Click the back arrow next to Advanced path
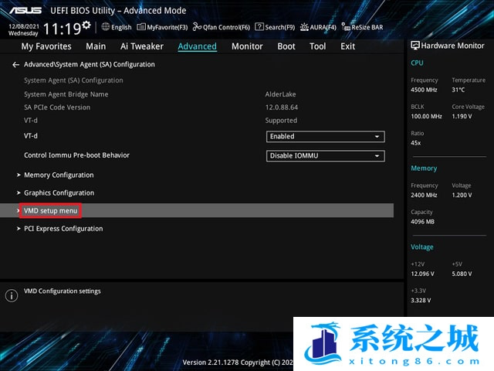Screen dimensions: 494x371 click(15, 65)
